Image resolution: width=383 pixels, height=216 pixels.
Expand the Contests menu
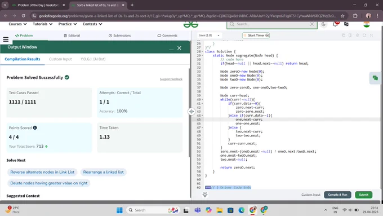pyautogui.click(x=92, y=24)
